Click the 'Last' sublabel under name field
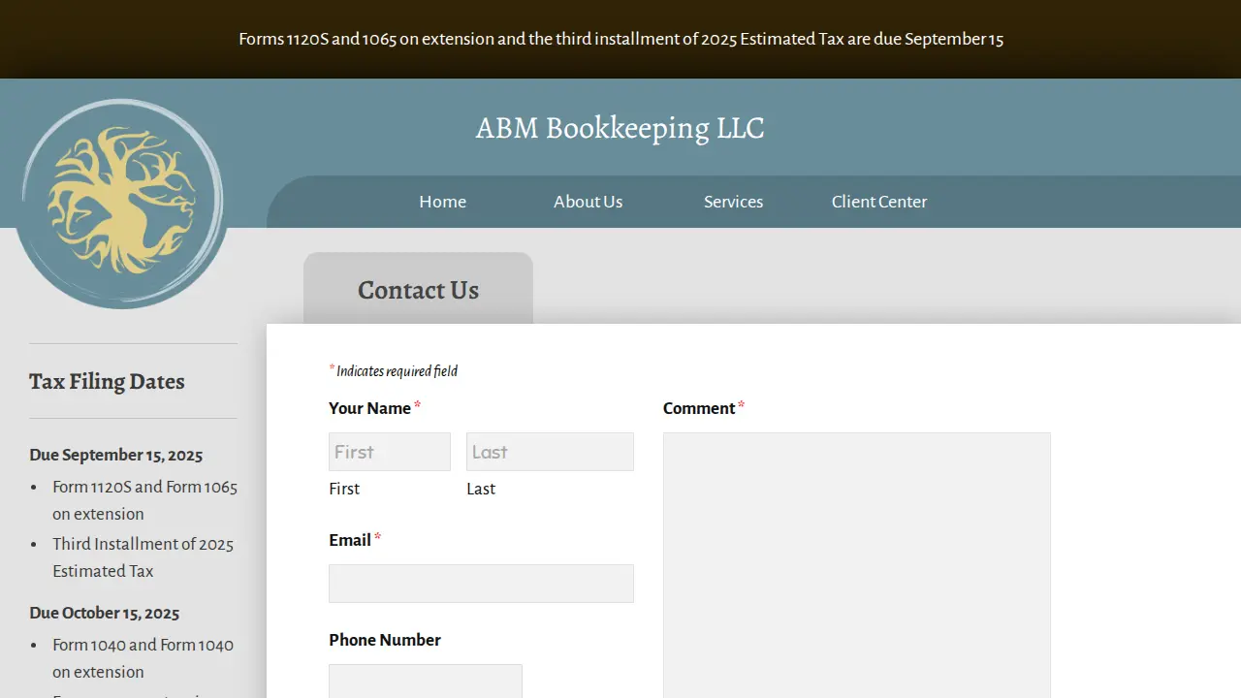 tap(481, 489)
